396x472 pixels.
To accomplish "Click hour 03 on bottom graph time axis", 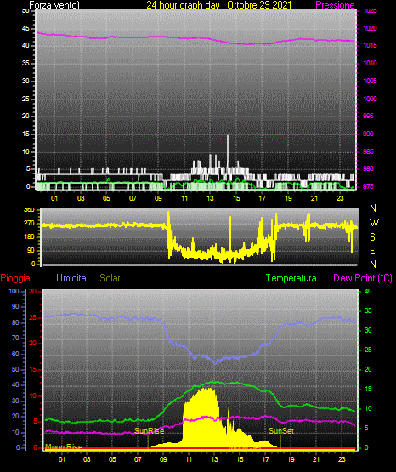I will tap(87, 459).
